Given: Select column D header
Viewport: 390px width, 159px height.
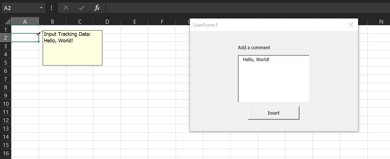Looking at the screenshot, I should pyautogui.click(x=107, y=21).
